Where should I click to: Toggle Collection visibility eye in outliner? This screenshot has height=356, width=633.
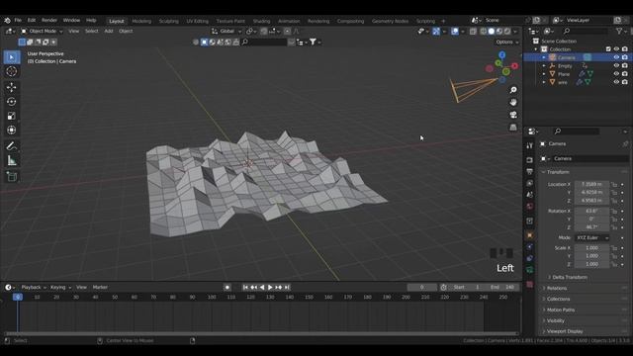click(616, 49)
